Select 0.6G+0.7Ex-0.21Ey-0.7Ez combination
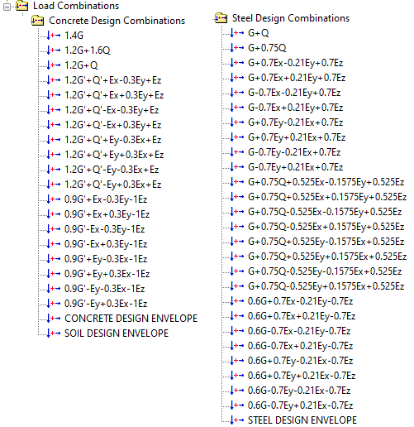Screen dimensions: 414x427 click(x=301, y=301)
